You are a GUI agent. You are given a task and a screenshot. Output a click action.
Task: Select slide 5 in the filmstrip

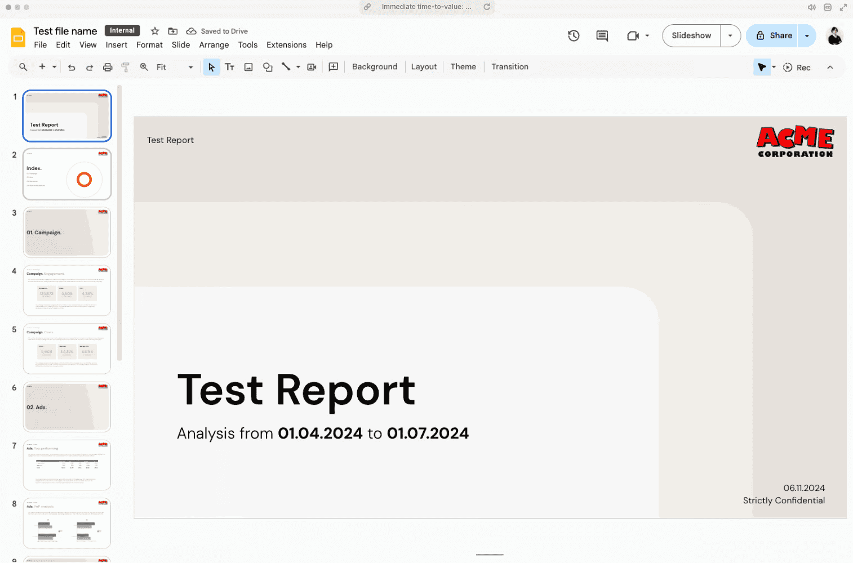66,348
